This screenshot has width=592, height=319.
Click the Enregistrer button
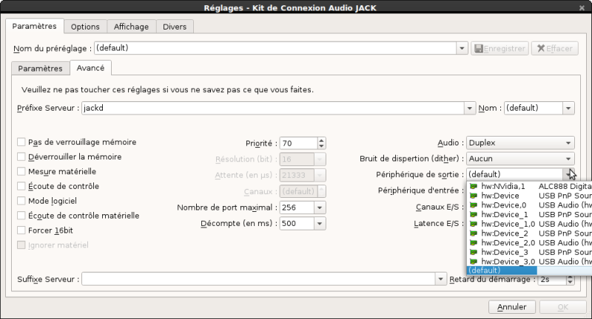click(x=500, y=48)
